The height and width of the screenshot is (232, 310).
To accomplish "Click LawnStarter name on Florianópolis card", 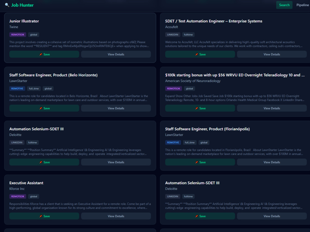I will pyautogui.click(x=174, y=135).
